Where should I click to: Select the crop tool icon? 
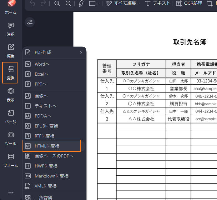(x=210, y=3)
